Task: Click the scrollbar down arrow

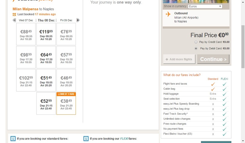Action: [x=243, y=141]
